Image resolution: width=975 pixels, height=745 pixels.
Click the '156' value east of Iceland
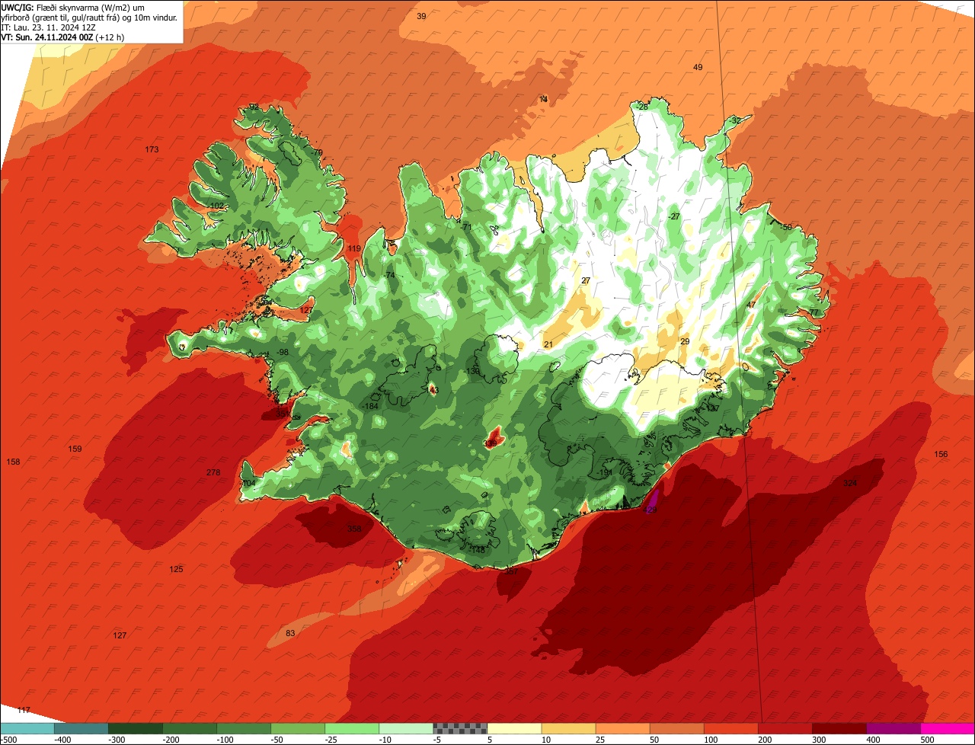pos(941,454)
